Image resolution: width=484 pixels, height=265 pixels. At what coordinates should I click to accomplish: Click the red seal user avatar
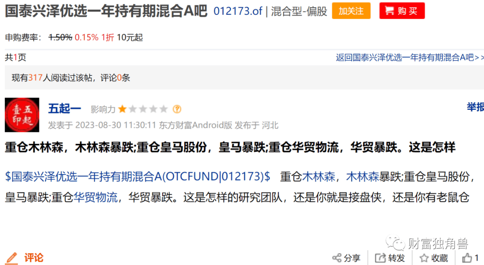click(22, 115)
